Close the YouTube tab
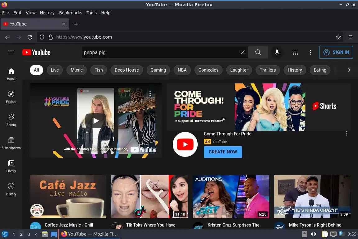The image size is (358, 239). (64, 24)
